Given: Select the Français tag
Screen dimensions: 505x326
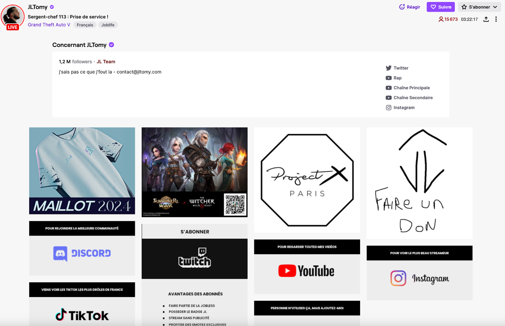Looking at the screenshot, I should pos(85,25).
